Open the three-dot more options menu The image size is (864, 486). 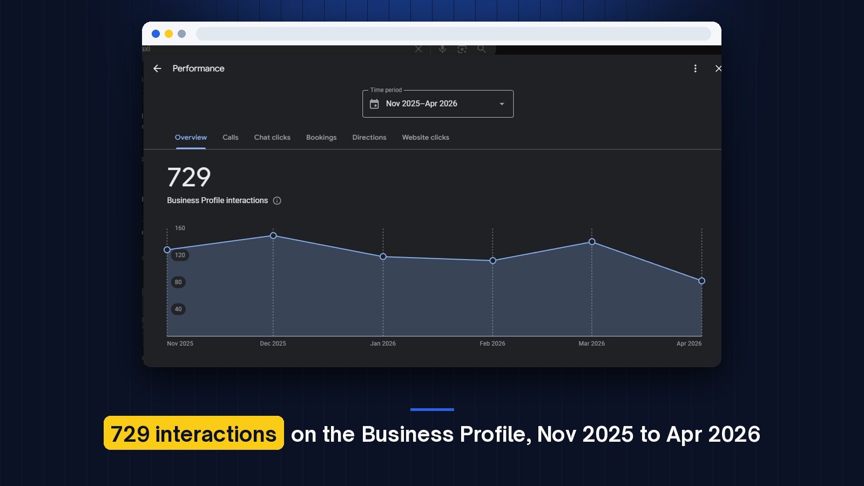pos(695,69)
